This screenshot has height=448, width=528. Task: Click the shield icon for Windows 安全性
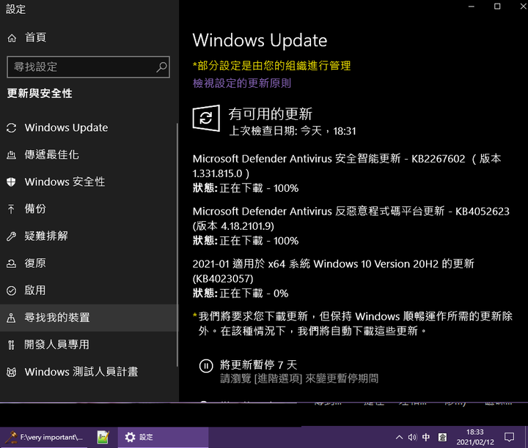tap(12, 182)
